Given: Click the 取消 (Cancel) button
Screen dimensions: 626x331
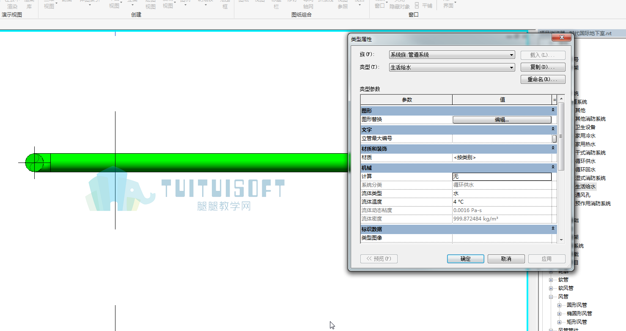Looking at the screenshot, I should click(506, 259).
